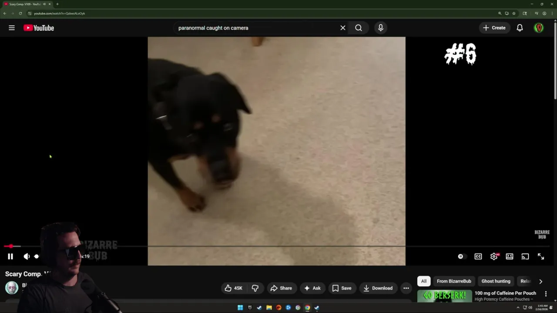Select the Ghost hunting chip
The image size is (557, 313).
click(496, 281)
